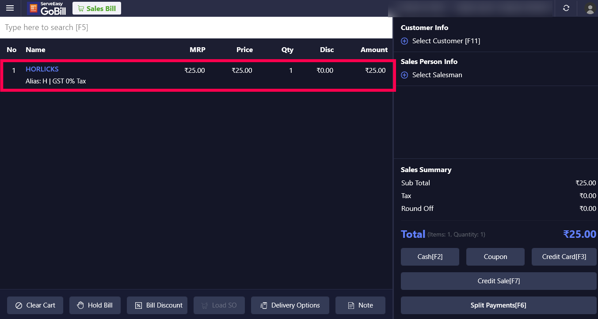Open the hamburger menu

10,8
